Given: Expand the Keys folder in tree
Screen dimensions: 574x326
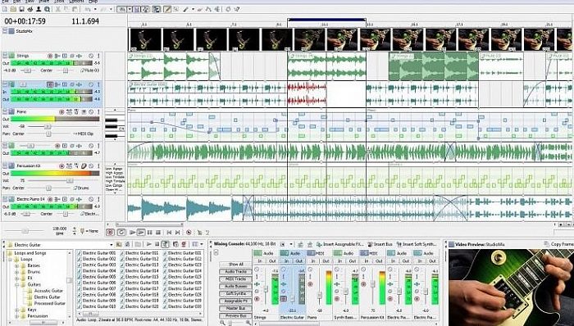Looking at the screenshot, I should click(x=17, y=310).
